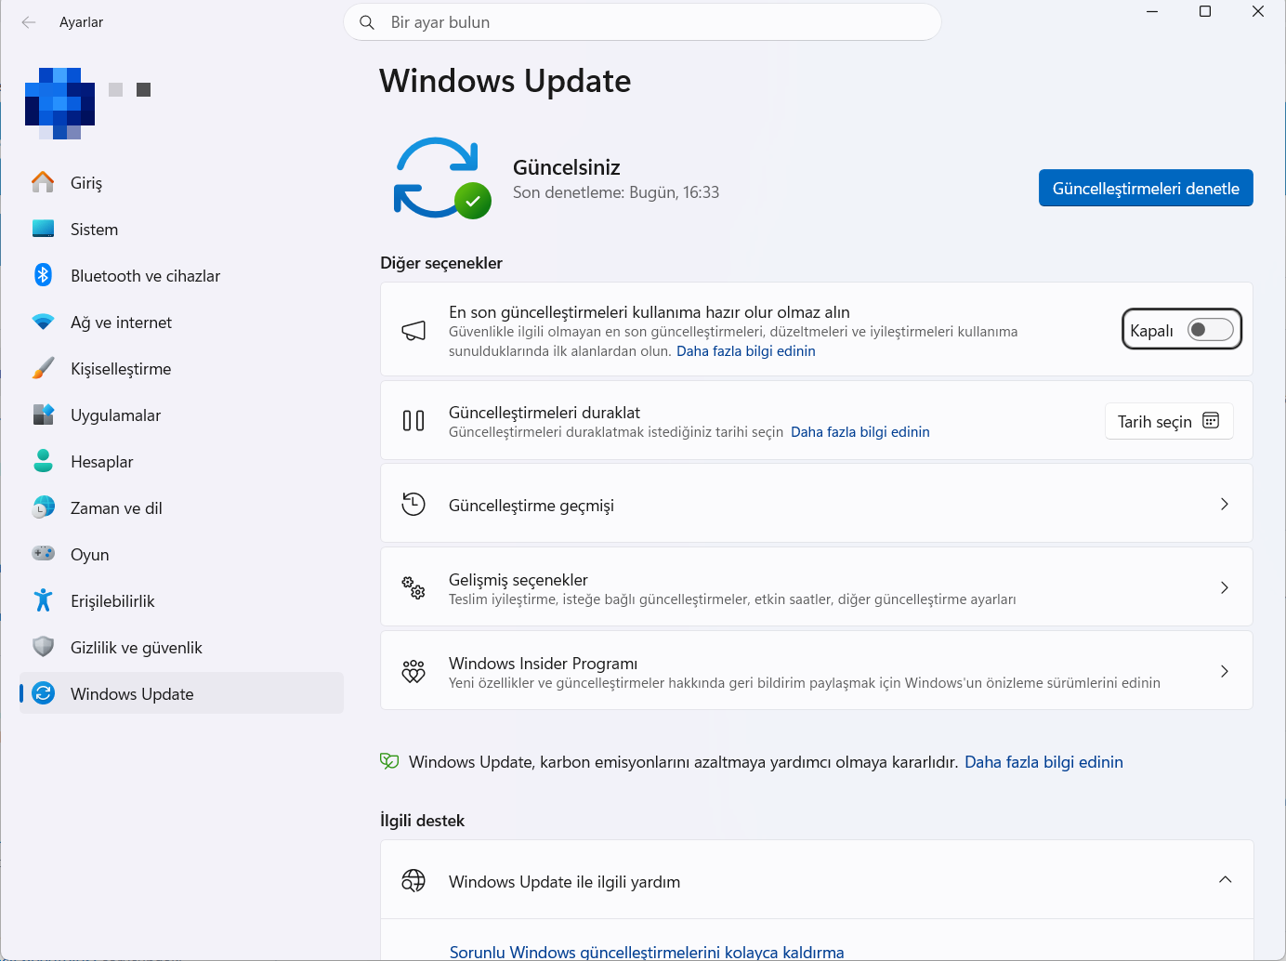Click the back arrow next to Ayarlar
1286x961 pixels.
[29, 22]
